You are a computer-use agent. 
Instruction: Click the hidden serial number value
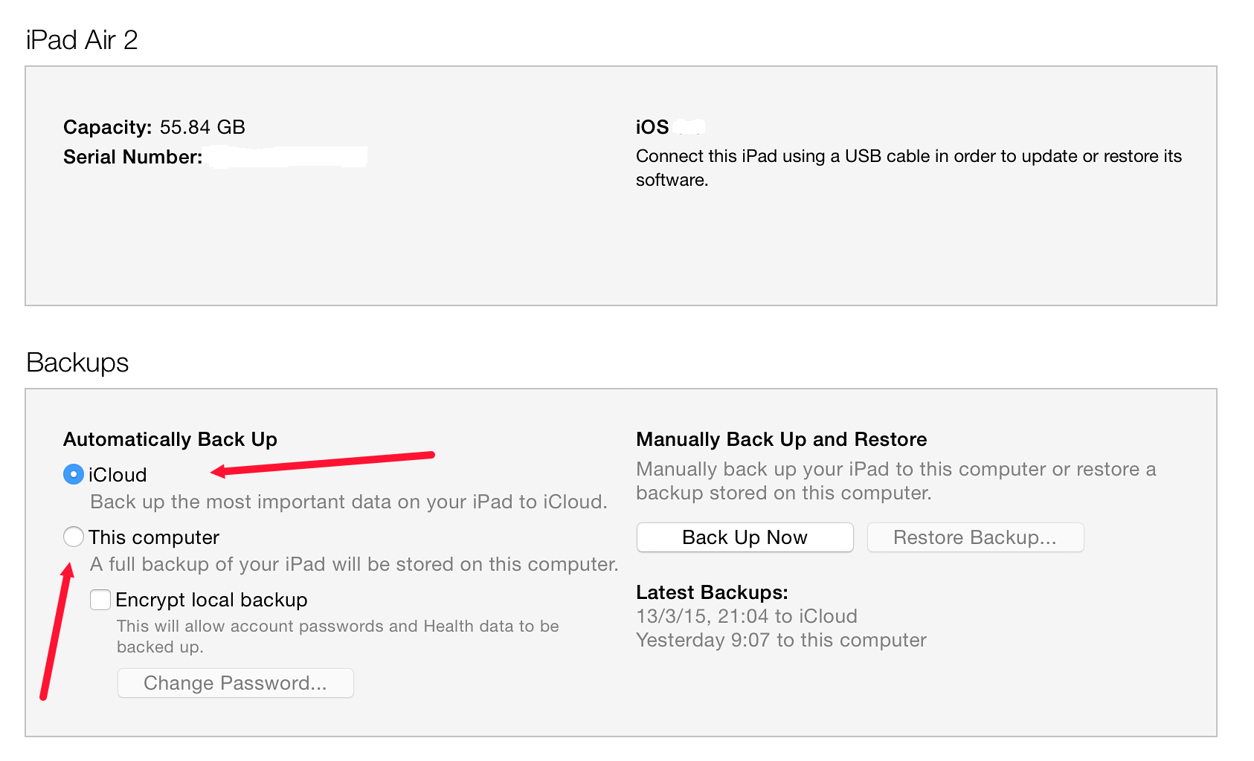288,157
